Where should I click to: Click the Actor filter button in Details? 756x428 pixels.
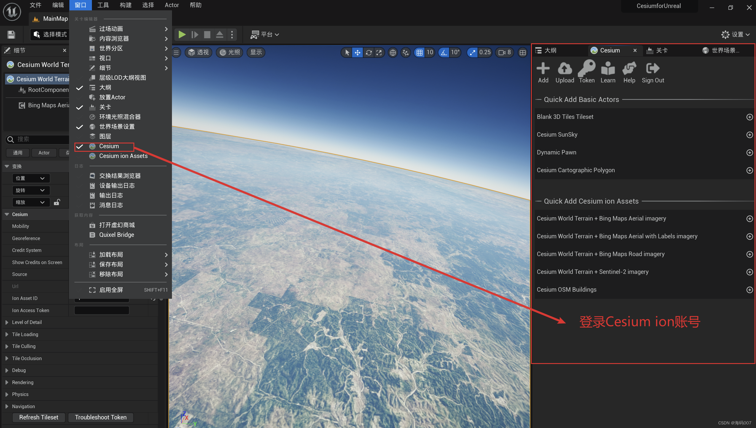[44, 153]
